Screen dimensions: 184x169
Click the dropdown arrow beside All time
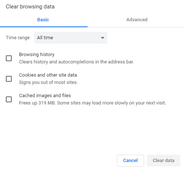(103, 38)
